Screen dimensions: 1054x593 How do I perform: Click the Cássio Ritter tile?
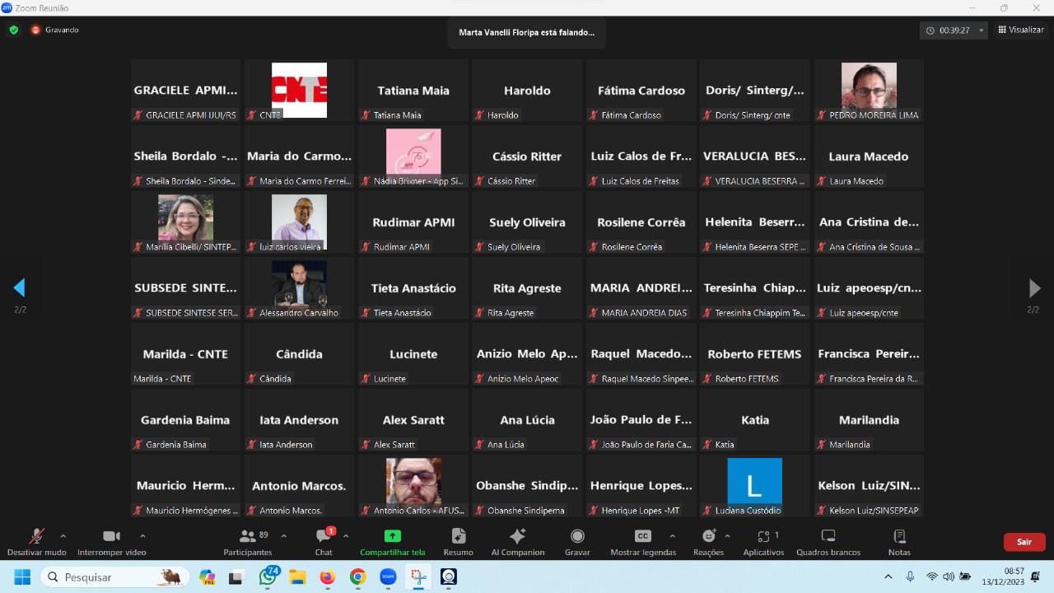(527, 156)
